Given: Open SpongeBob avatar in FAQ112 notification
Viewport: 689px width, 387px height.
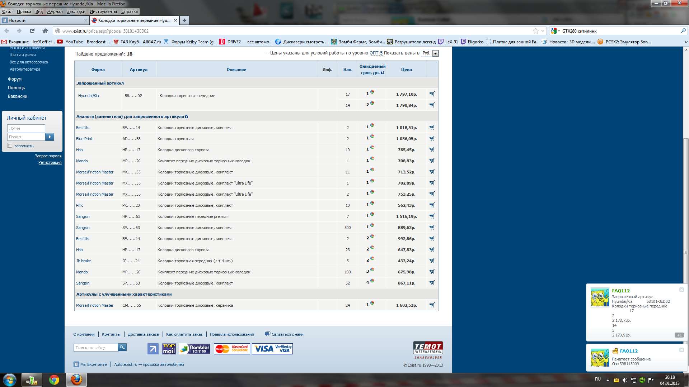Looking at the screenshot, I should point(600,297).
